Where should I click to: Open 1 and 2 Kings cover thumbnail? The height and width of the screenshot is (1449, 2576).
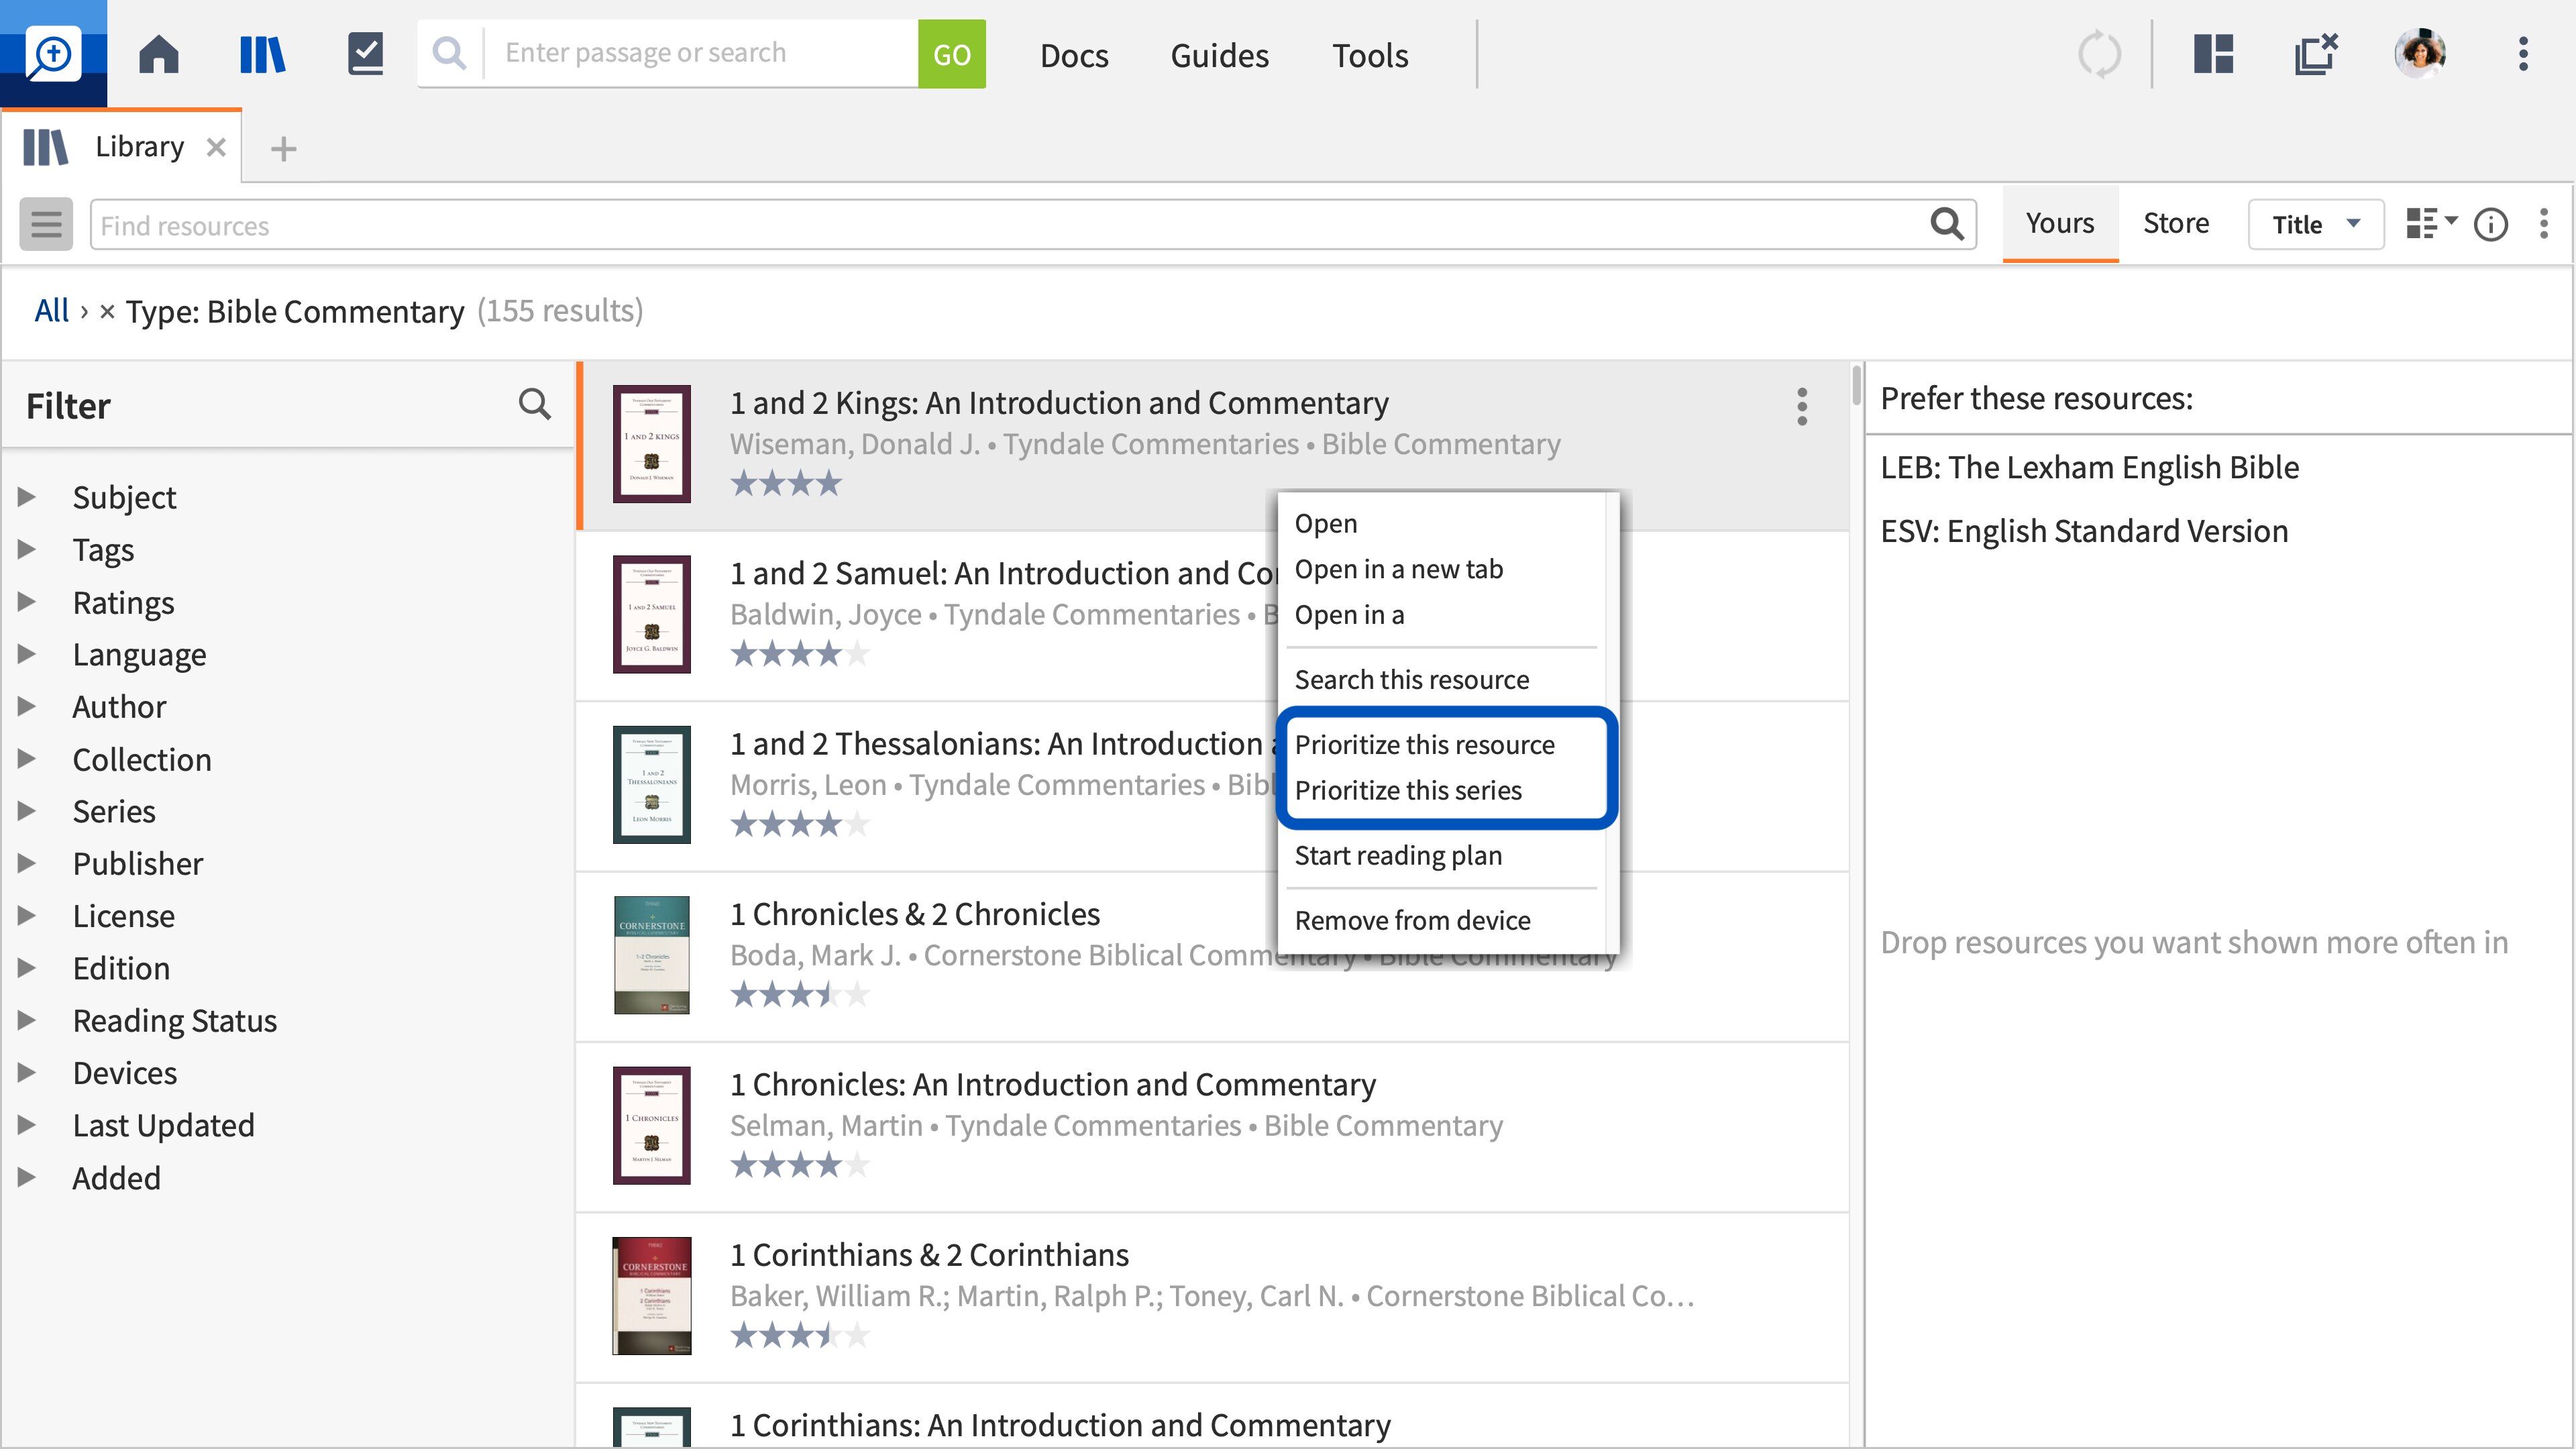tap(651, 443)
